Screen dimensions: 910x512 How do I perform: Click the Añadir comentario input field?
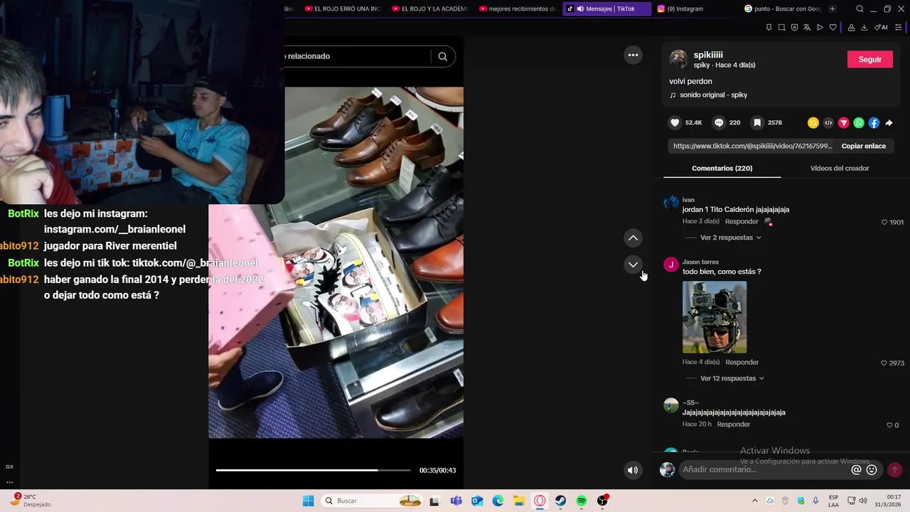[x=765, y=470]
